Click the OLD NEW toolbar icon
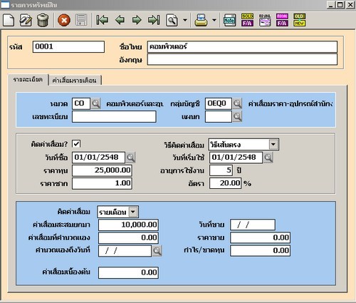Viewport: 356px width, 303px height. click(299, 20)
